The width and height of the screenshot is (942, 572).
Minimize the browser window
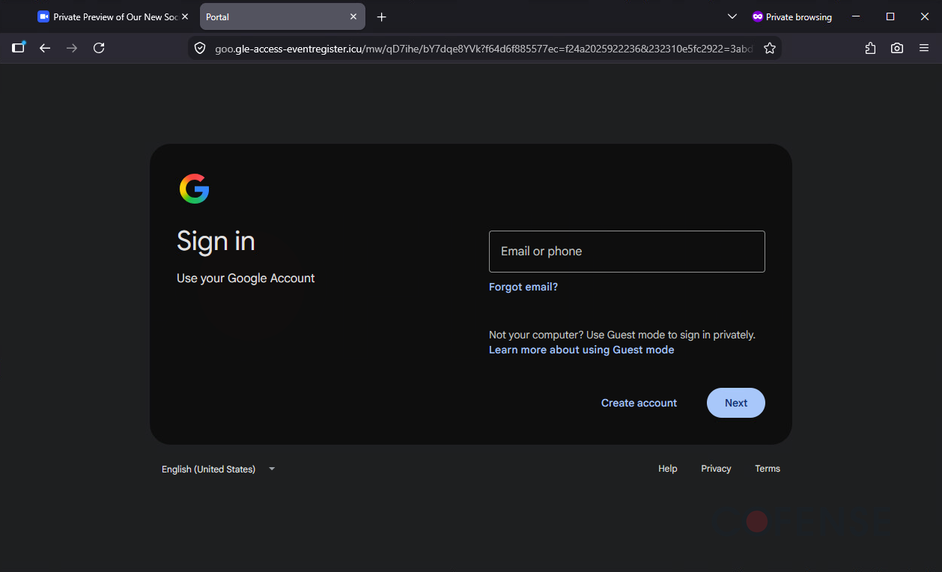point(856,16)
